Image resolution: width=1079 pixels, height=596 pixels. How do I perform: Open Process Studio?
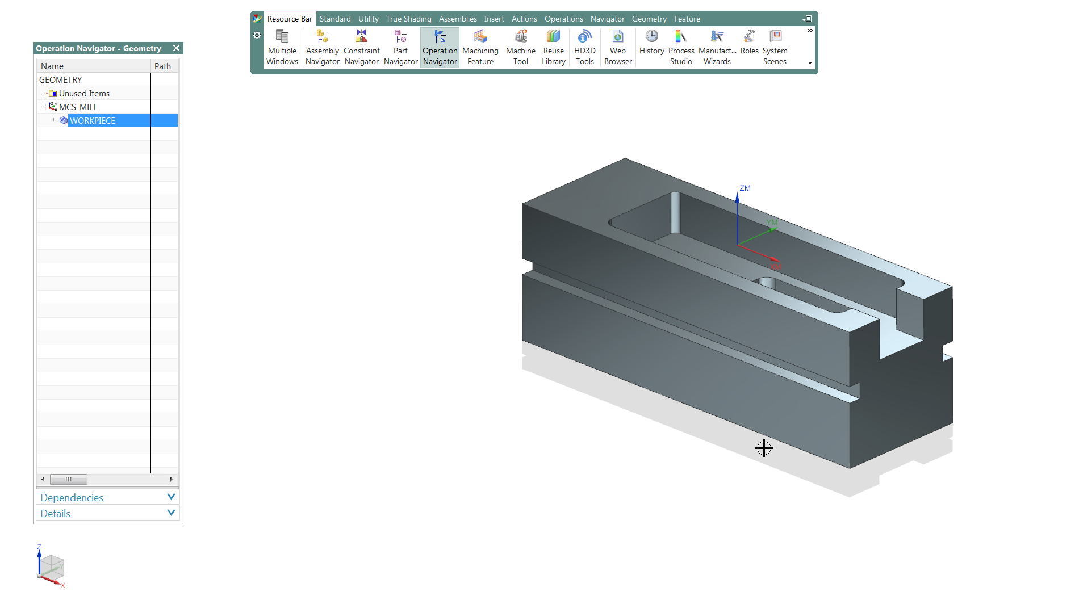pyautogui.click(x=681, y=48)
